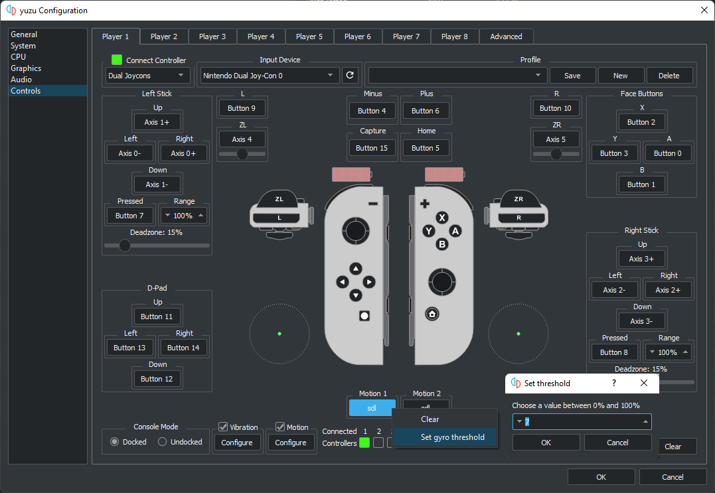Toggle connected controller 1 indicator
This screenshot has width=715, height=493.
[x=364, y=443]
